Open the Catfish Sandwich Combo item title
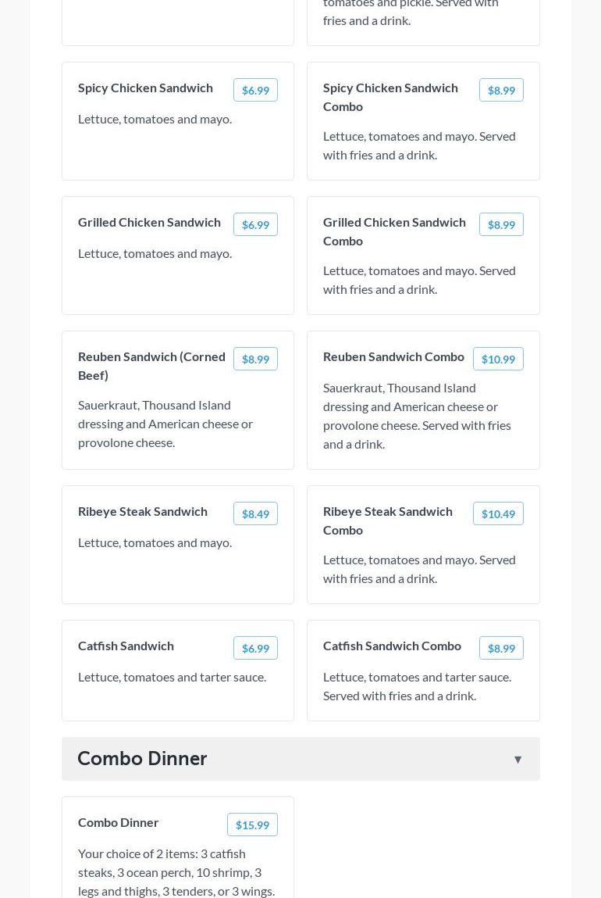Screen dimensions: 601x898 [392, 646]
